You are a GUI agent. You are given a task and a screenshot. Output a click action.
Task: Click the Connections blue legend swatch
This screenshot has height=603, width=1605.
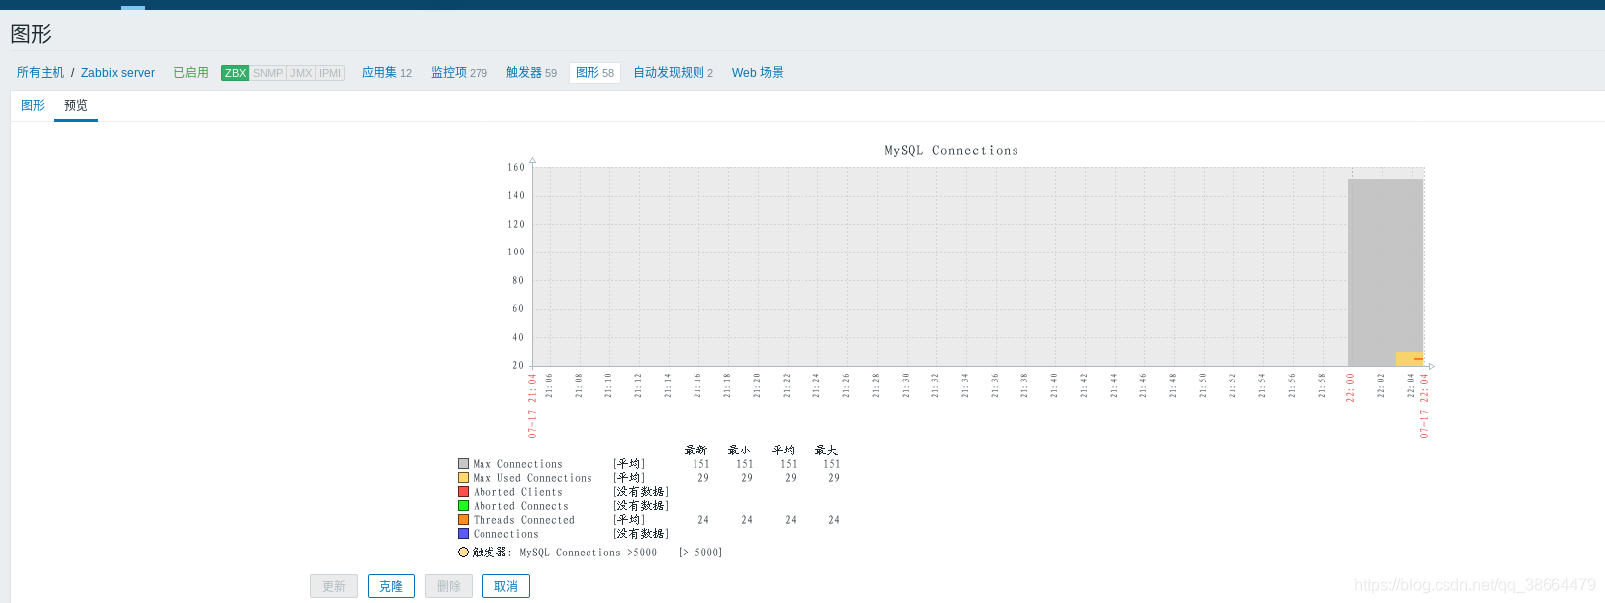463,534
